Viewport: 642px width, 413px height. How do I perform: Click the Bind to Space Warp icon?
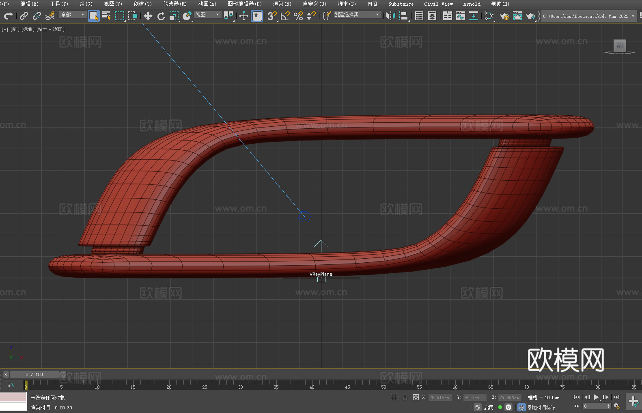pyautogui.click(x=50, y=16)
